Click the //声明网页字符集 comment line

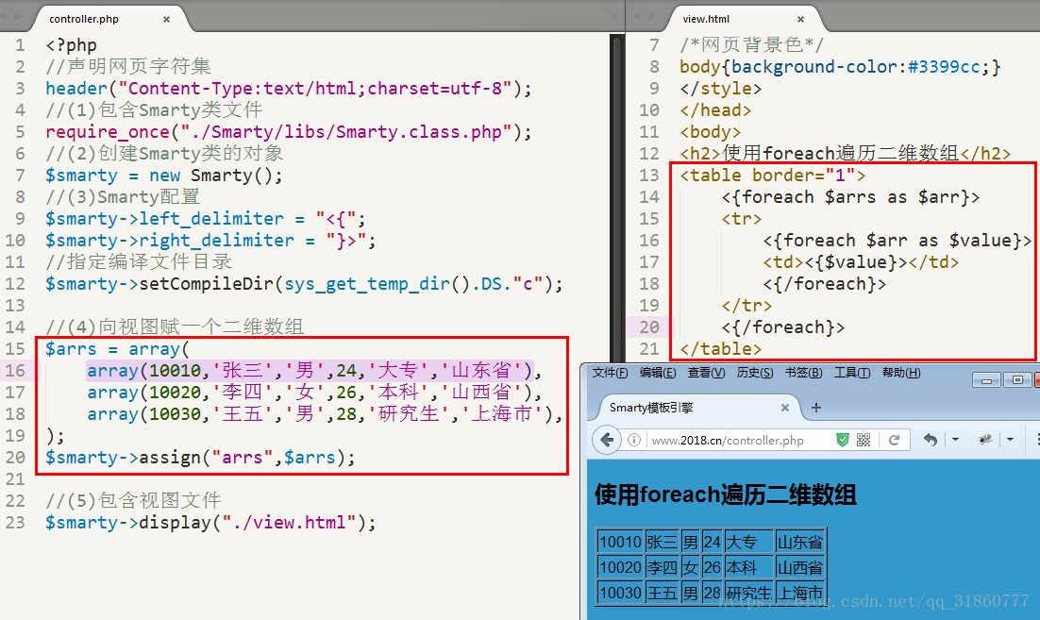click(x=128, y=66)
